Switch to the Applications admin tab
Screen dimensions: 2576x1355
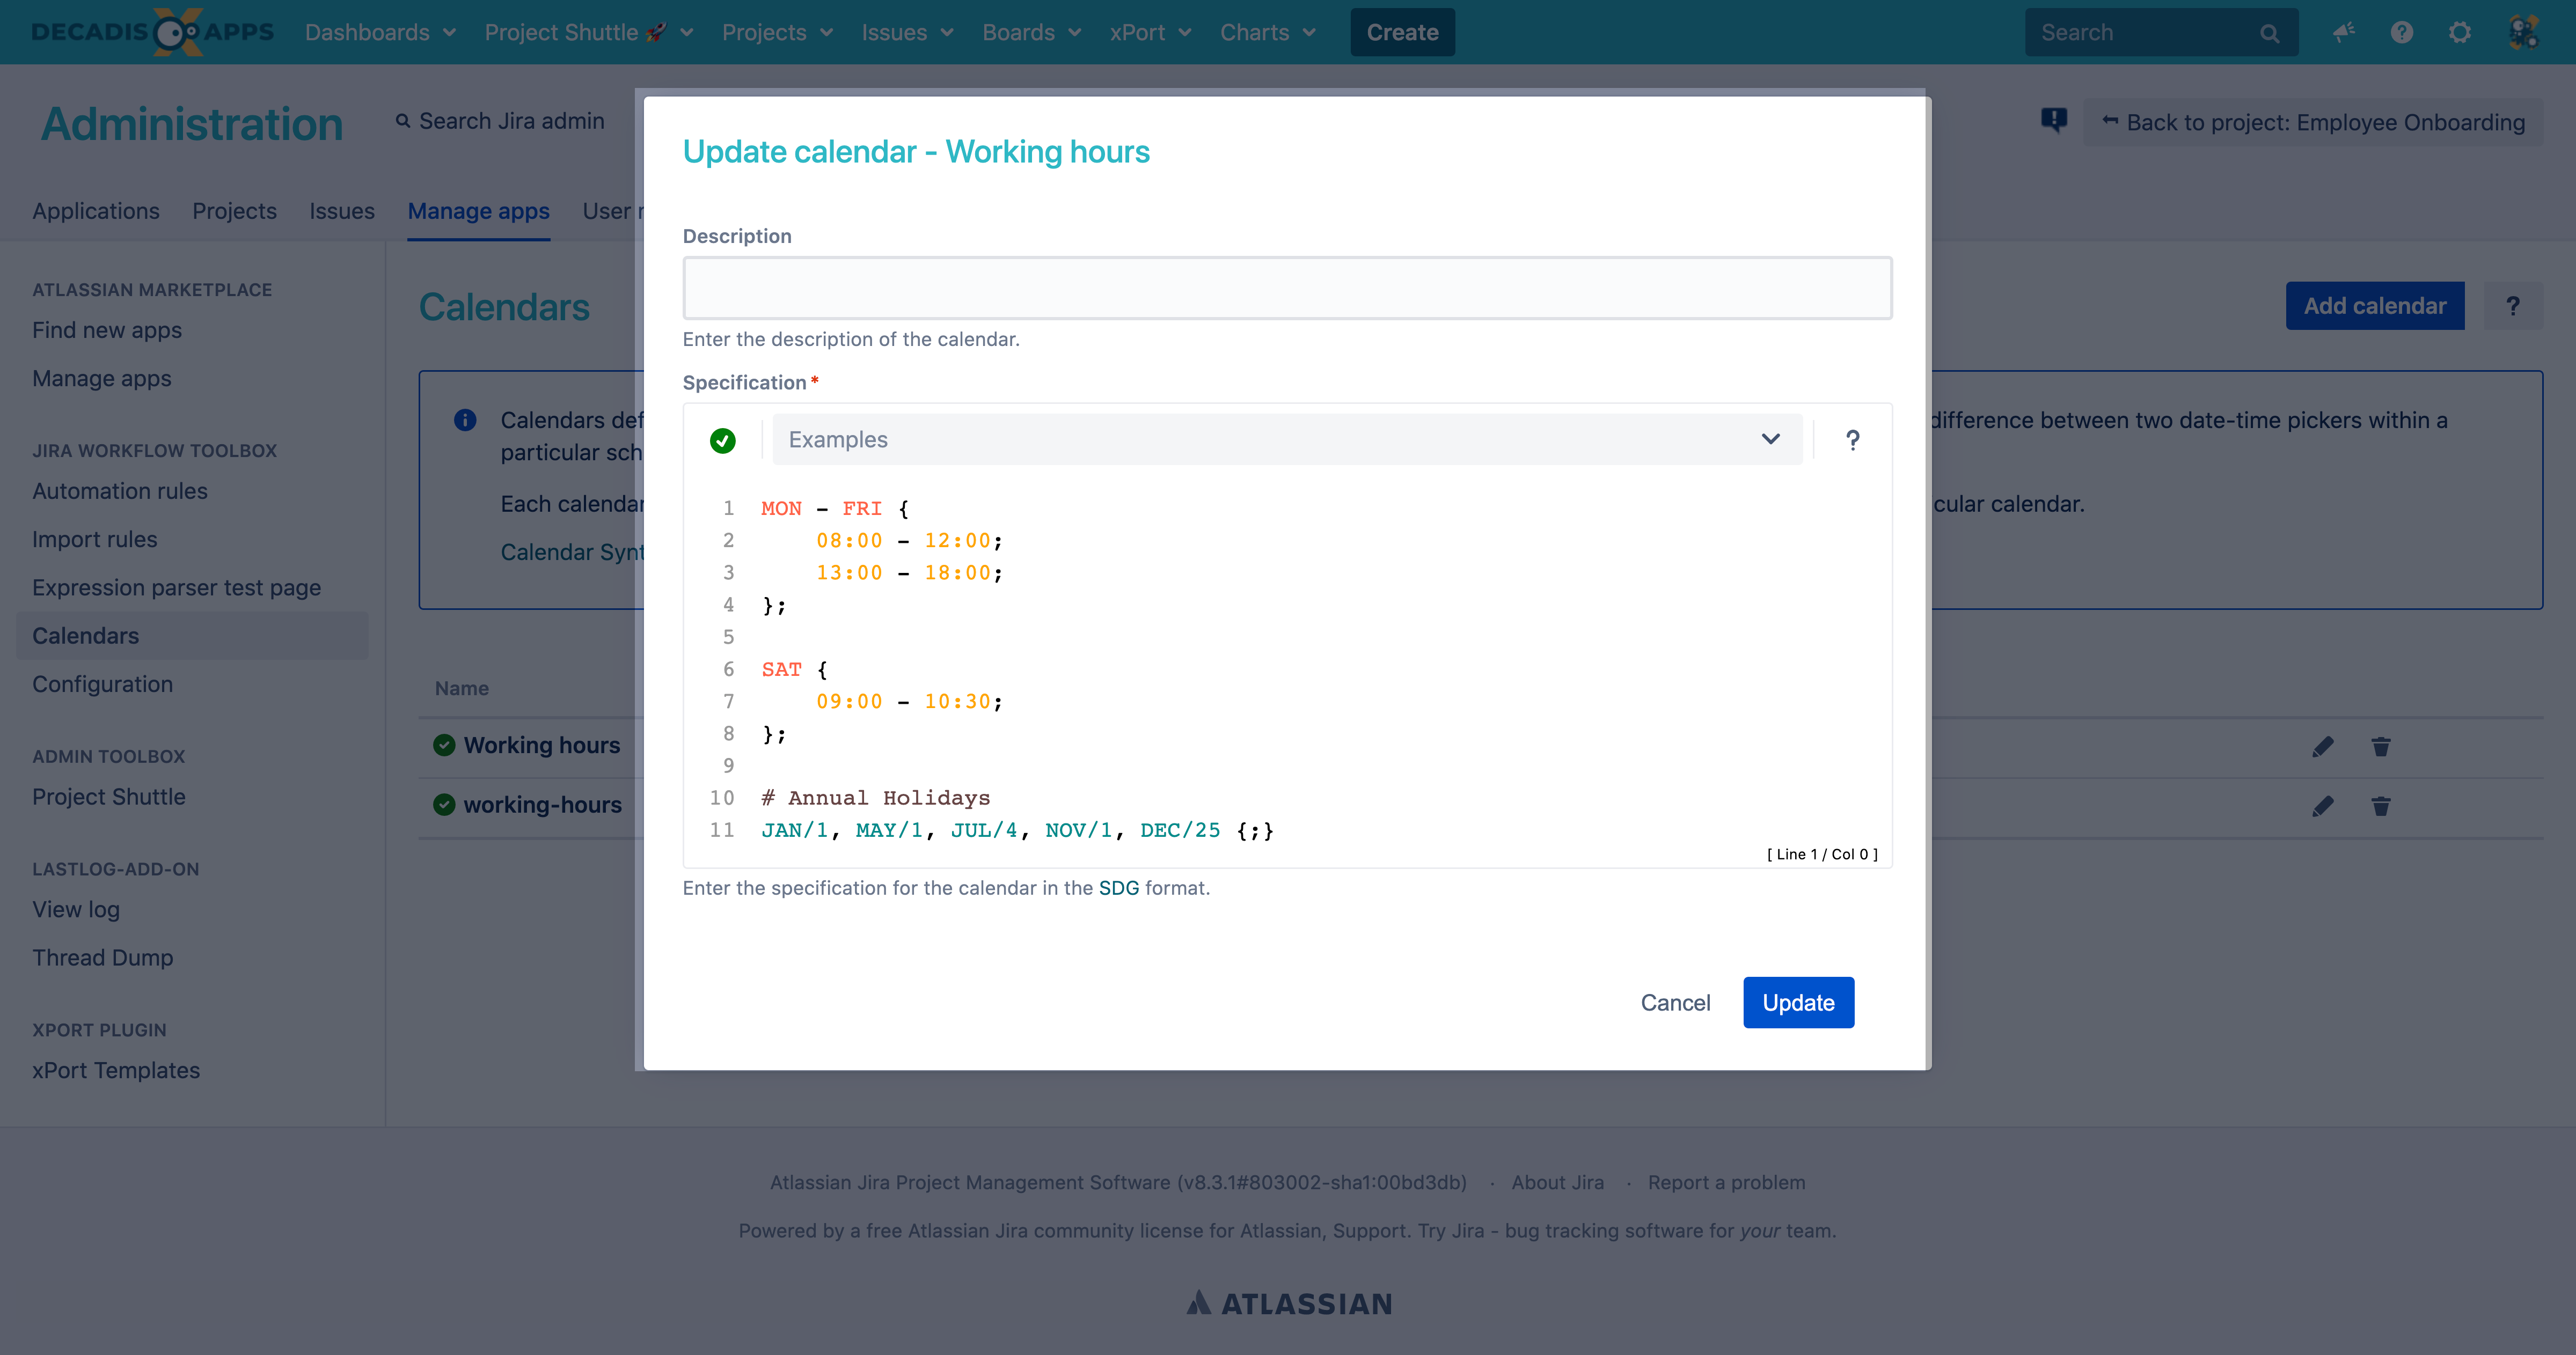(96, 211)
